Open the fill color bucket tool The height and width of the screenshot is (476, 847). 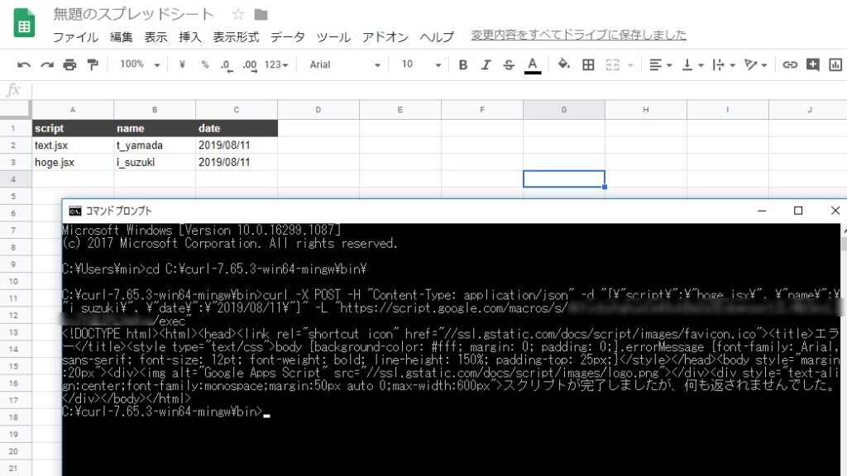point(564,64)
